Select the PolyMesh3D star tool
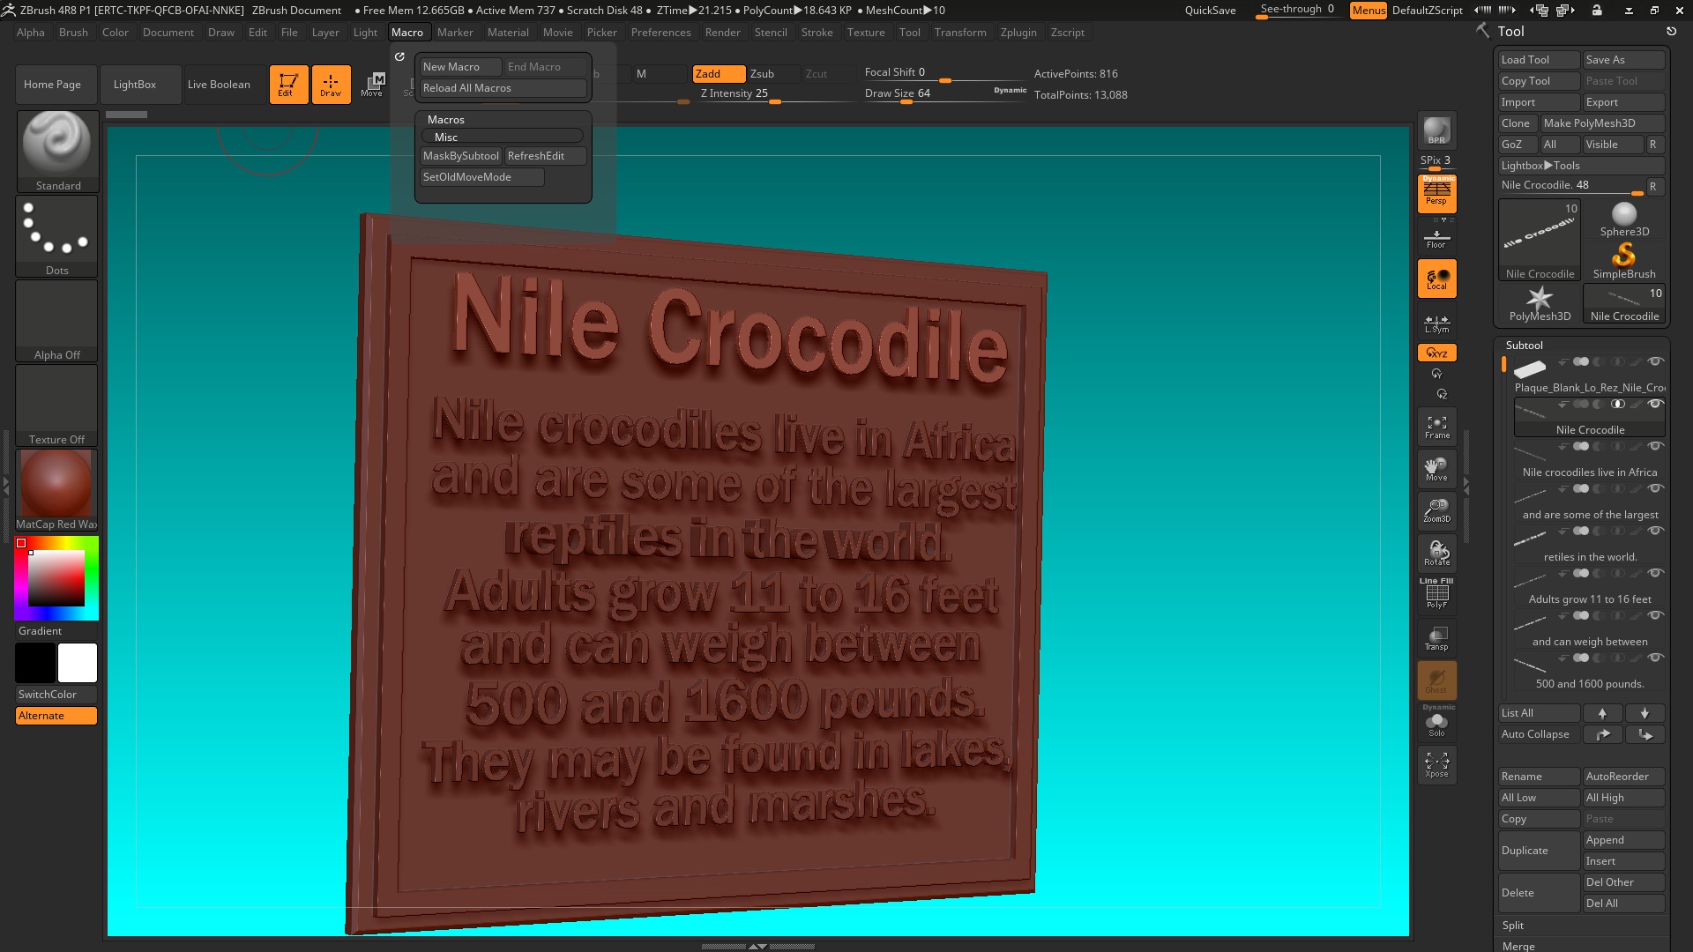This screenshot has height=952, width=1693. (1540, 303)
